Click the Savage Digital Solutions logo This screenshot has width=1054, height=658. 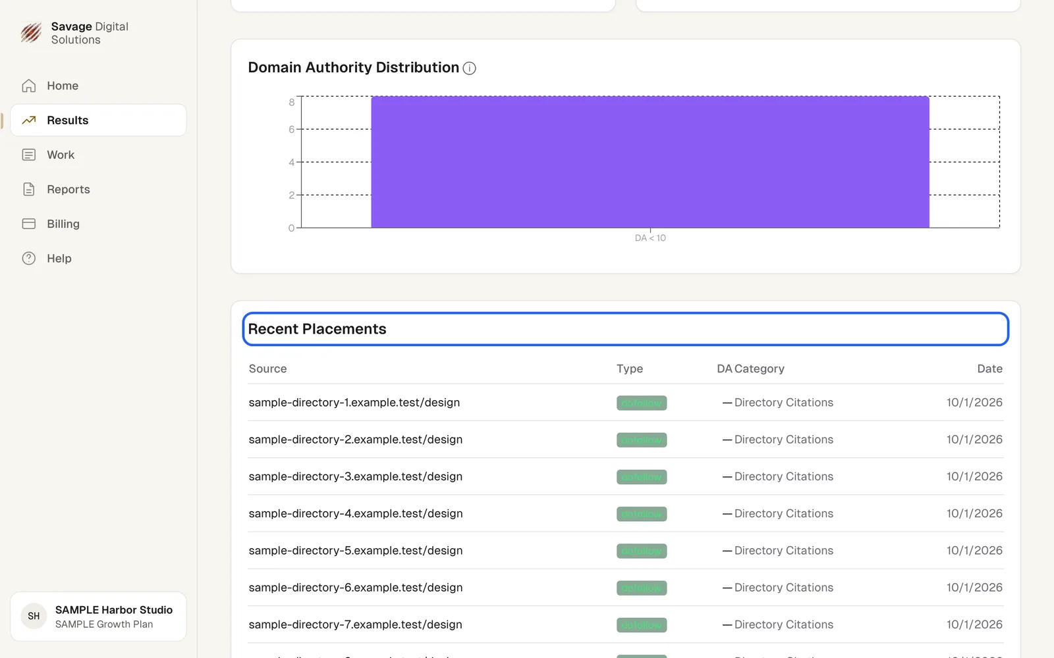click(31, 33)
